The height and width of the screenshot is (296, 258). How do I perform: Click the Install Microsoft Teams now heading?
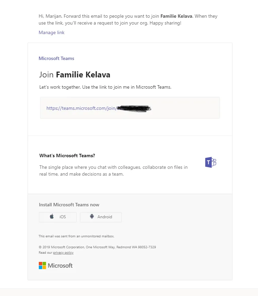[x=69, y=205]
